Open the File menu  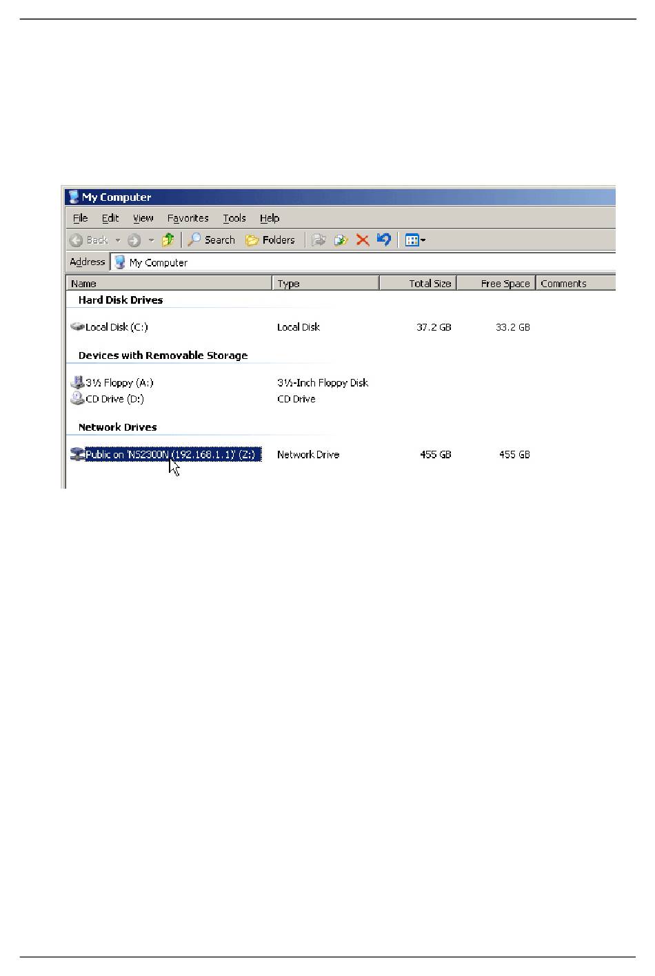click(81, 218)
